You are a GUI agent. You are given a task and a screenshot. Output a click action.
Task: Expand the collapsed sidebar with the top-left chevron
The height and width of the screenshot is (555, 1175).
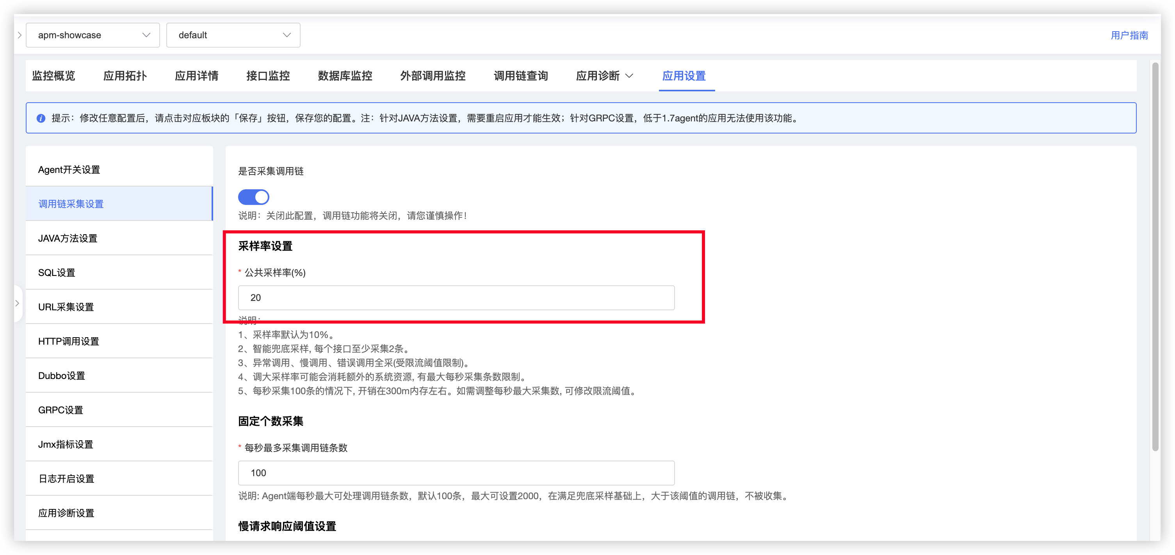click(x=19, y=35)
